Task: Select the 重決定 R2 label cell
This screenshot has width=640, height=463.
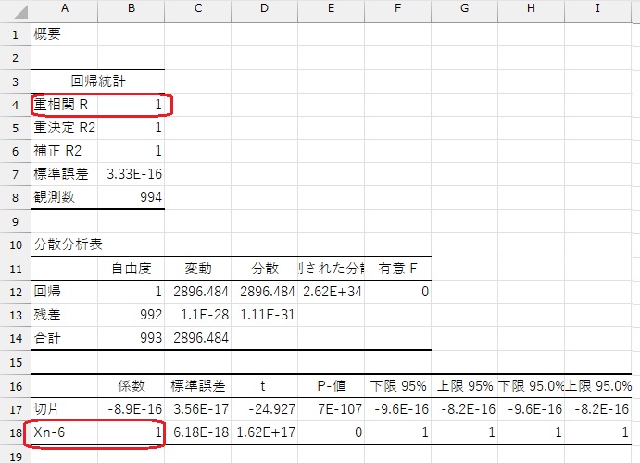Action: 64,128
